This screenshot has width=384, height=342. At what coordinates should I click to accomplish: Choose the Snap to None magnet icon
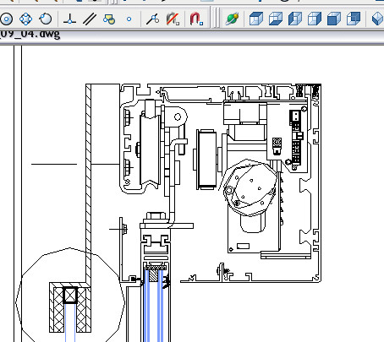coord(173,19)
